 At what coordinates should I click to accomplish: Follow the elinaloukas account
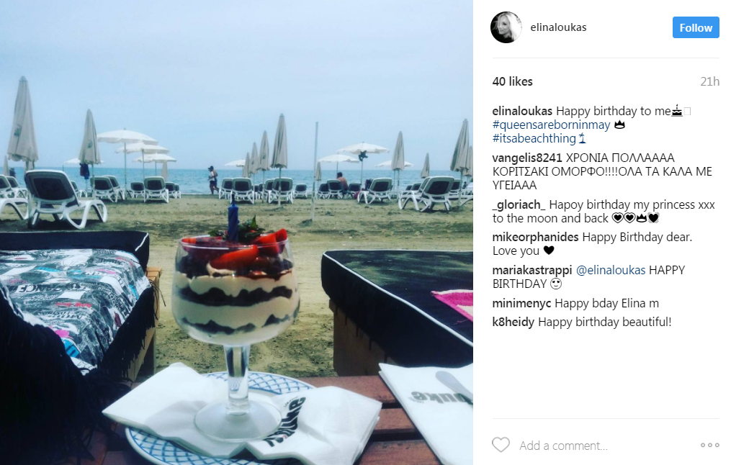(696, 27)
